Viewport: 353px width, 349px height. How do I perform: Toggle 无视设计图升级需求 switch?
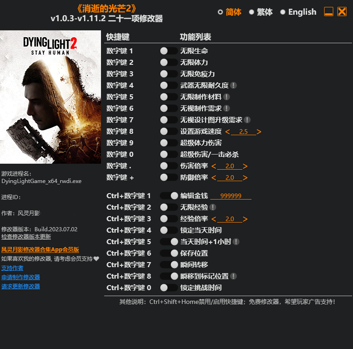[169, 120]
